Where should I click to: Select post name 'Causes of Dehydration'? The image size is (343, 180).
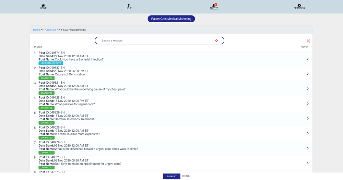(x=70, y=74)
